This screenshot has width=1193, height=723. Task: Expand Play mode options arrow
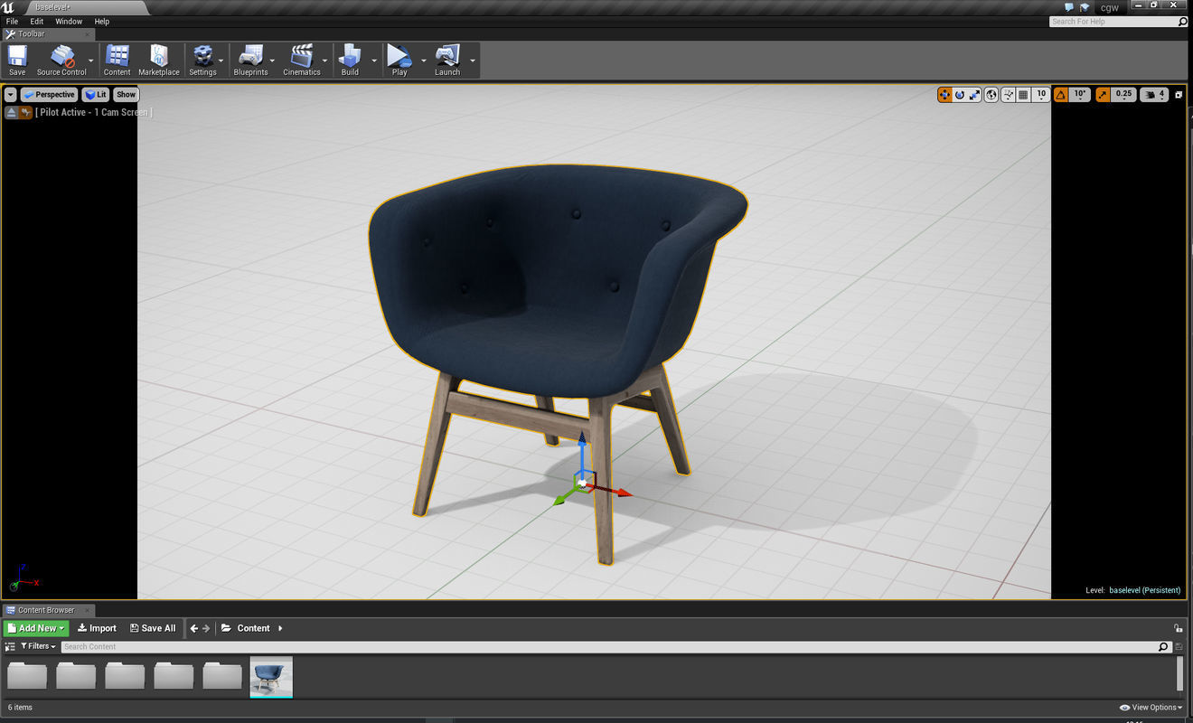[x=424, y=61]
